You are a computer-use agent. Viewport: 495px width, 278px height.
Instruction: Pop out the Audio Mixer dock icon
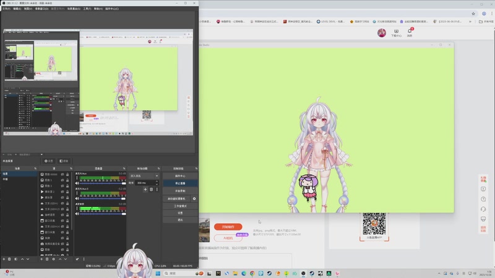(124, 169)
